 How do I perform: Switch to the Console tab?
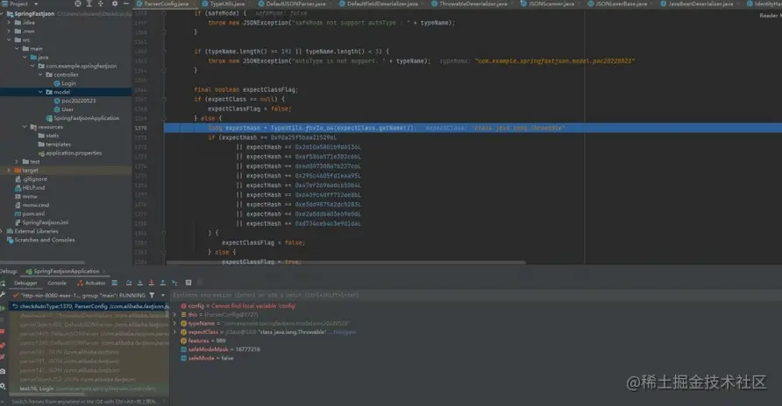57,283
